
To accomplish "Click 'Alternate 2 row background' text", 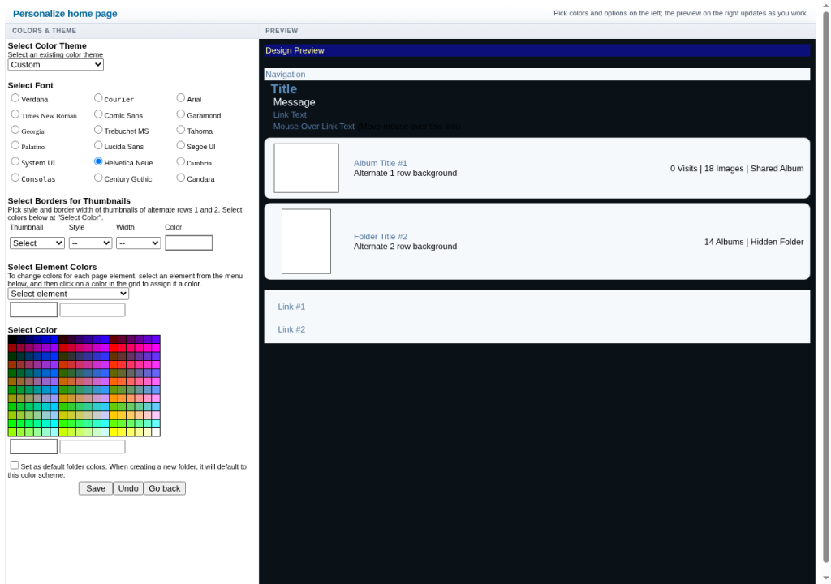I will (406, 247).
